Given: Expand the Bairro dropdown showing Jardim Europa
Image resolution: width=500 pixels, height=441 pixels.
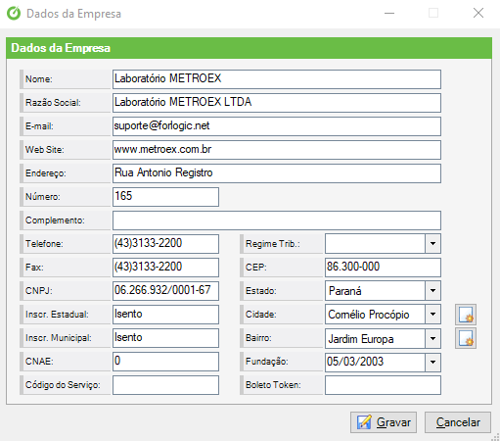Looking at the screenshot, I should [x=432, y=338].
